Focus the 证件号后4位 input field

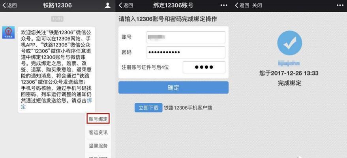(x=204, y=67)
